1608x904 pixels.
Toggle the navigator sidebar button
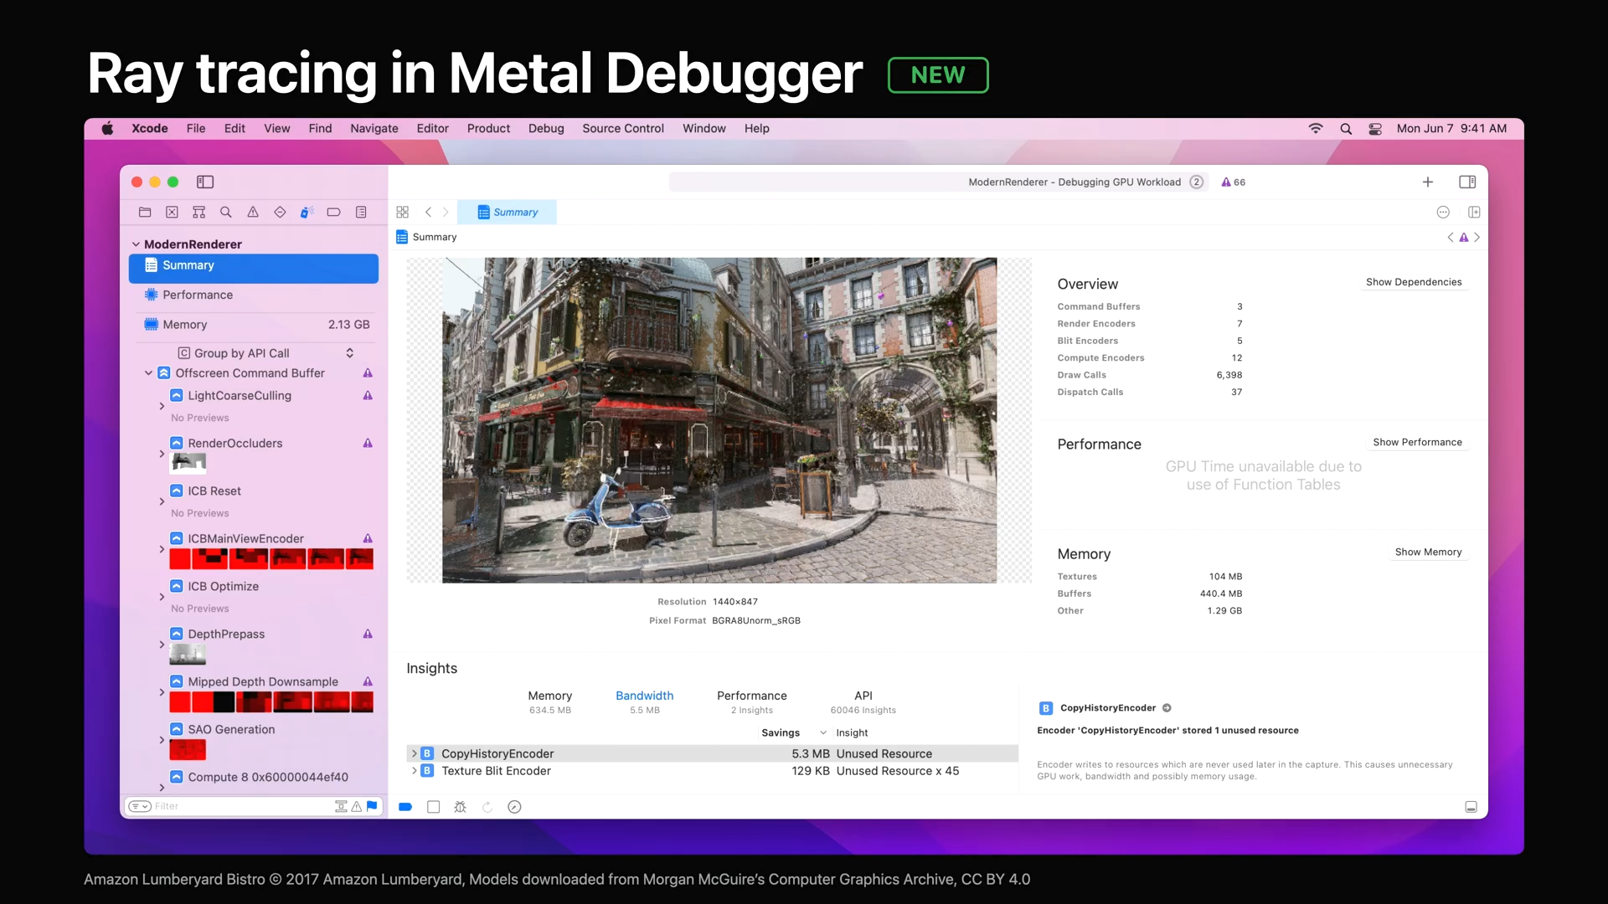click(x=205, y=182)
